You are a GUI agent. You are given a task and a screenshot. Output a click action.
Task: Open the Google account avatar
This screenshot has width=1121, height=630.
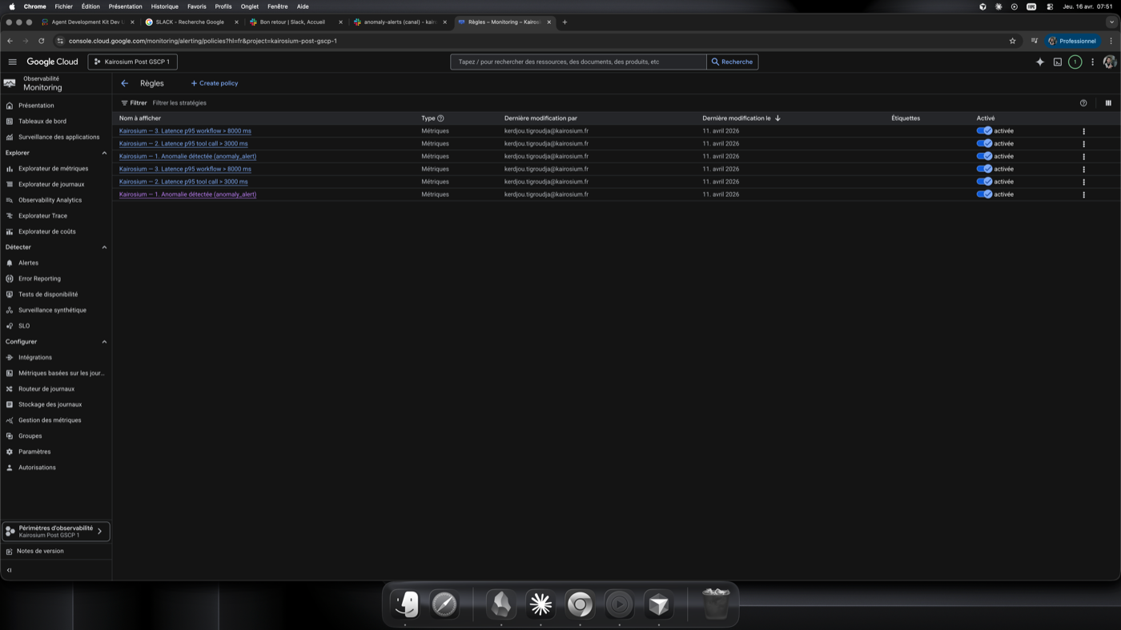pos(1110,62)
